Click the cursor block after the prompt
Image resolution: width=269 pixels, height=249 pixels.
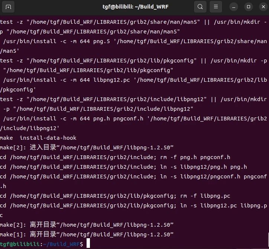coord(88,244)
